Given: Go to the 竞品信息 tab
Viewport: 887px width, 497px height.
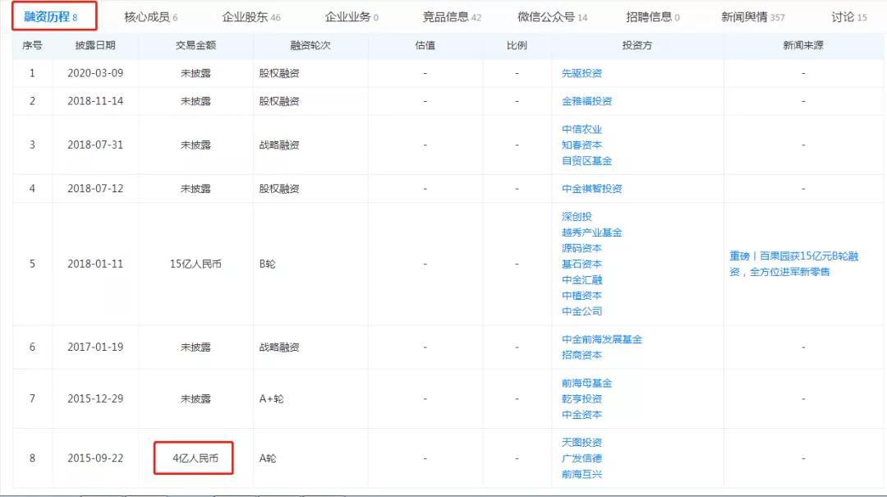Looking at the screenshot, I should tap(452, 17).
